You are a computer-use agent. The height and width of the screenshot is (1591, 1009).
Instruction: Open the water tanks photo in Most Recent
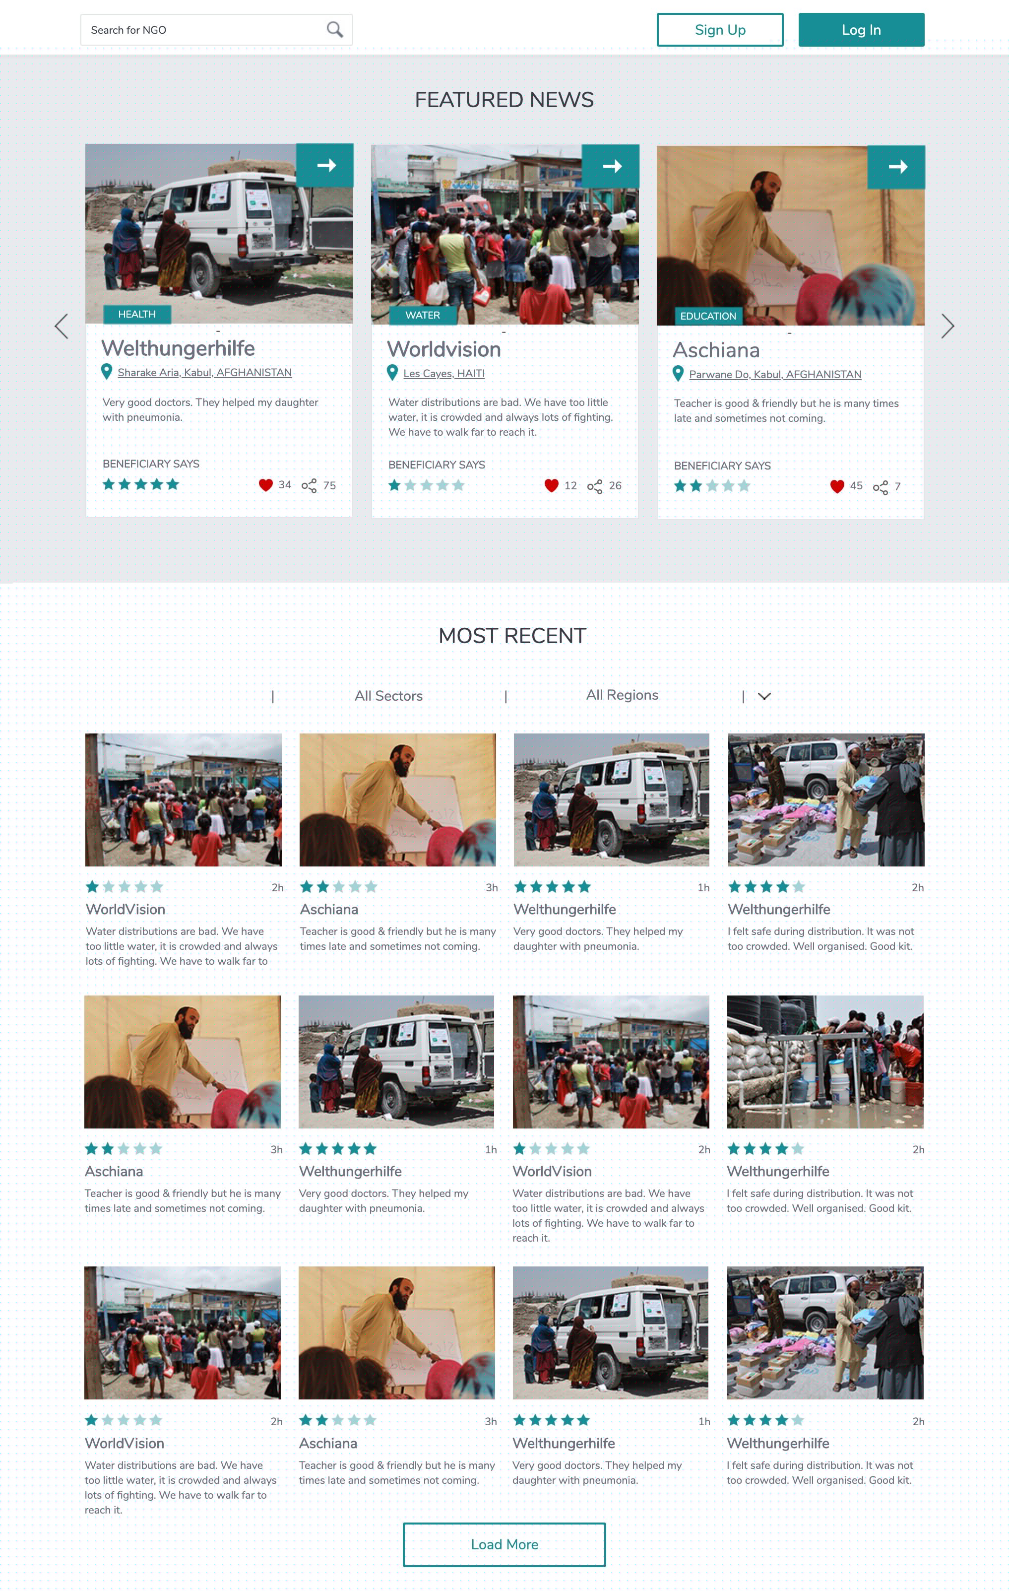click(x=825, y=1062)
